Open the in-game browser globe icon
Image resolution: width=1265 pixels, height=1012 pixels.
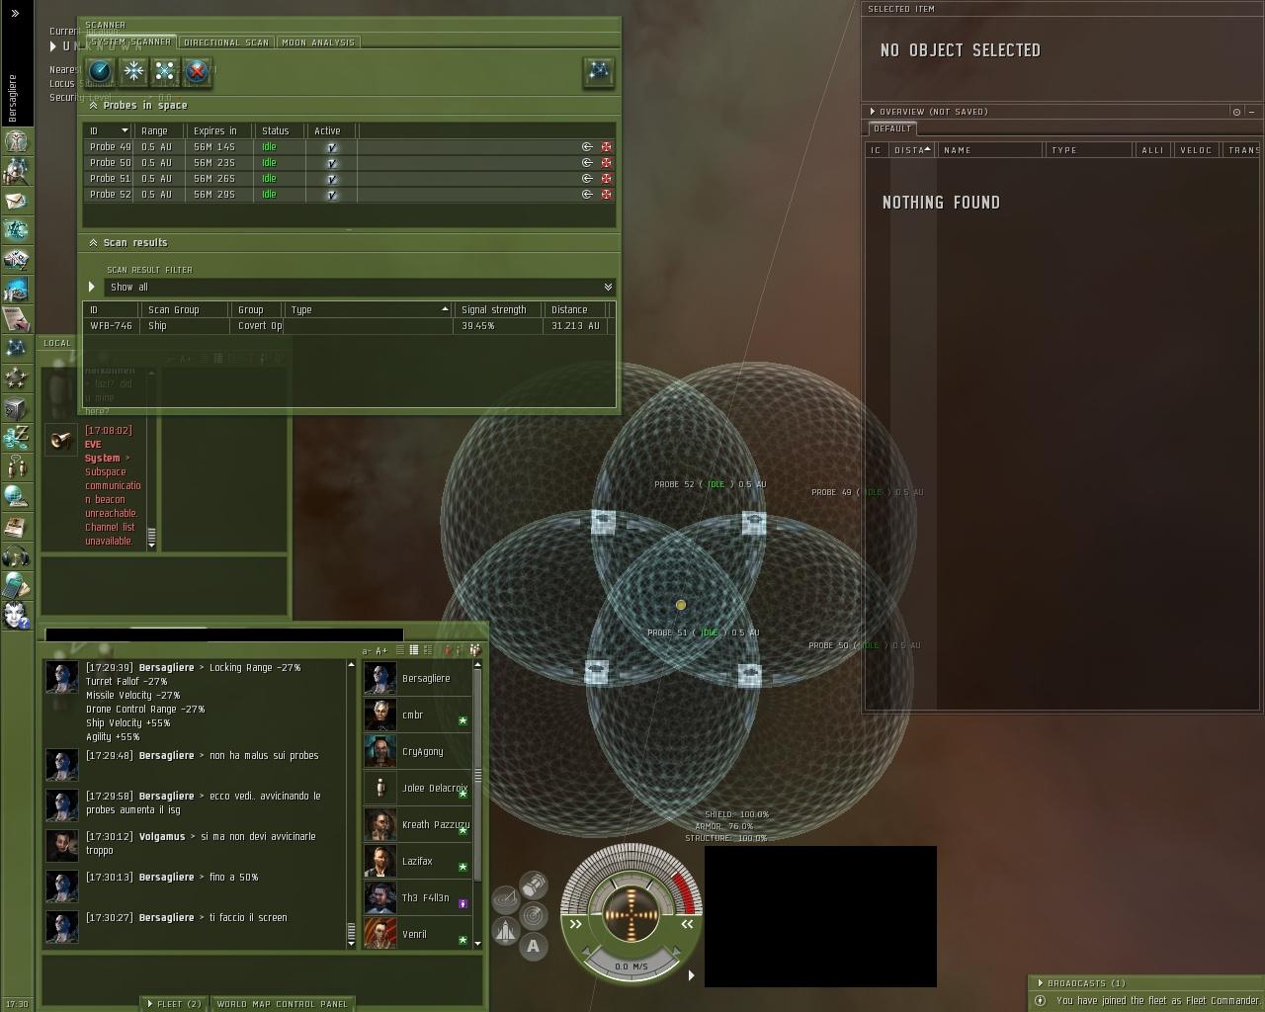[x=16, y=496]
